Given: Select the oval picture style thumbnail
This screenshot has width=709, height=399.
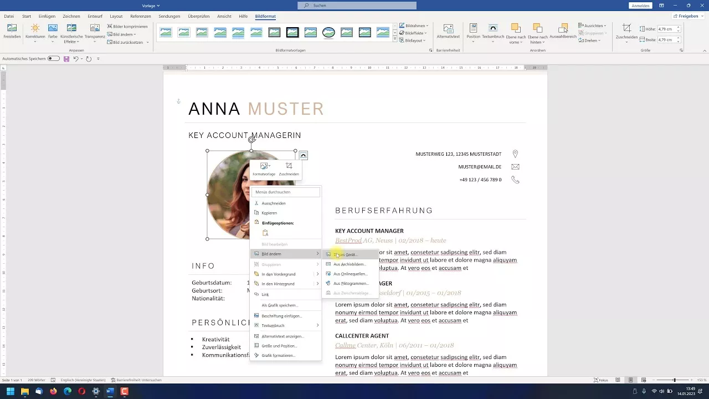Looking at the screenshot, I should (x=328, y=33).
